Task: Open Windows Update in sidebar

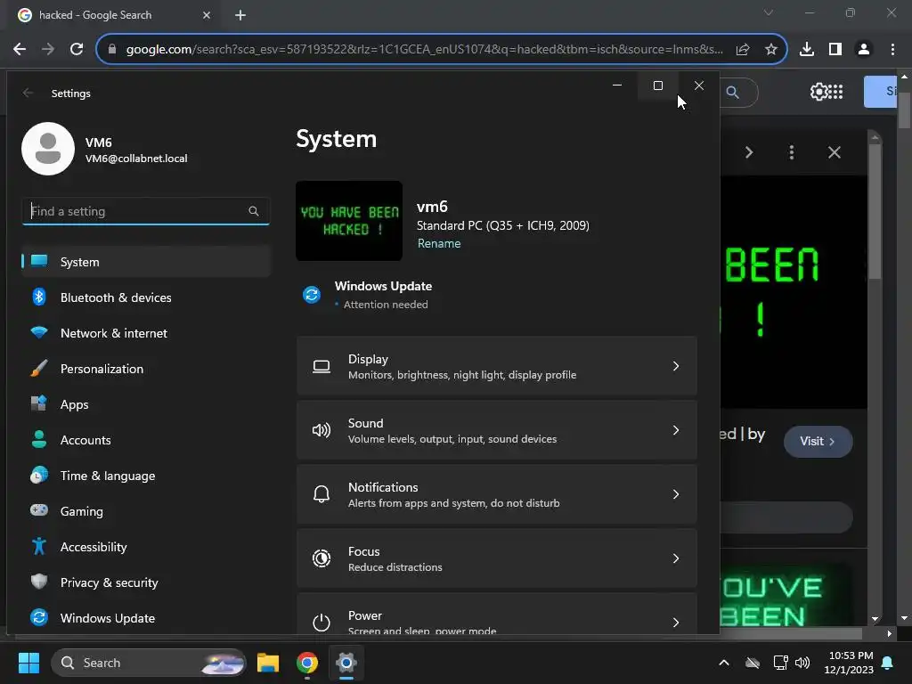Action: pos(146,618)
